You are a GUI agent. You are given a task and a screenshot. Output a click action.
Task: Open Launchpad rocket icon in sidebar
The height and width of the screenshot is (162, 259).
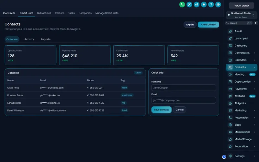coord(230,39)
